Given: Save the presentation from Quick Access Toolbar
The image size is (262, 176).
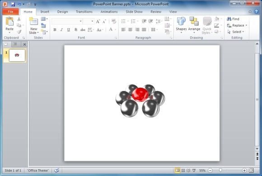Looking at the screenshot, I should pyautogui.click(x=13, y=4).
